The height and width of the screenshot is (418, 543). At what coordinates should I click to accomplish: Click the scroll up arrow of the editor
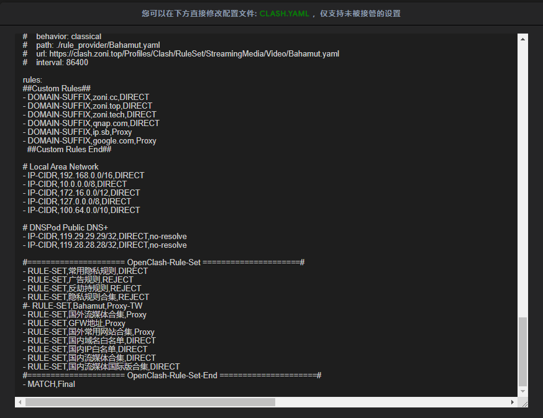click(522, 39)
